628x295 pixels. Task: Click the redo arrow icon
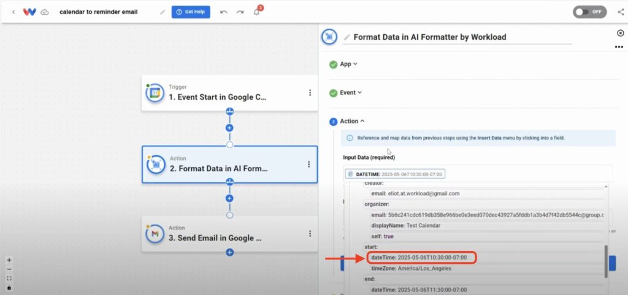point(240,12)
